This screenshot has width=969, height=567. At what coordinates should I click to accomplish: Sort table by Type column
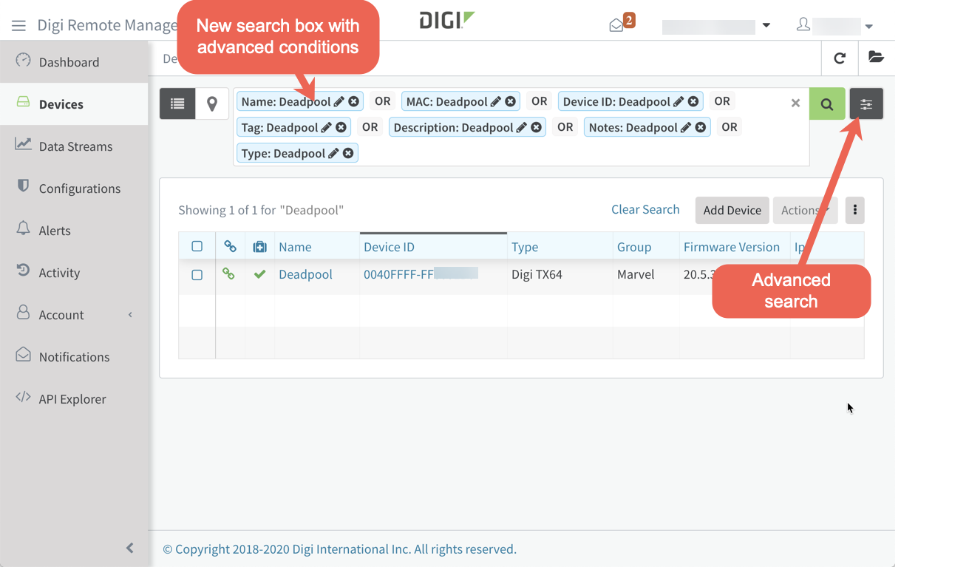525,247
